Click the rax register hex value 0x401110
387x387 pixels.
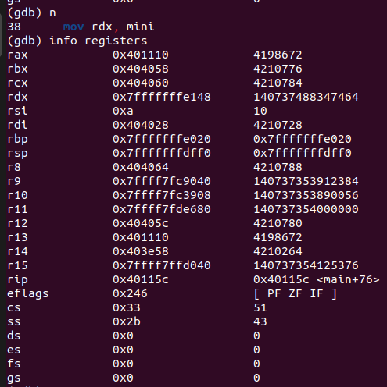coord(141,55)
